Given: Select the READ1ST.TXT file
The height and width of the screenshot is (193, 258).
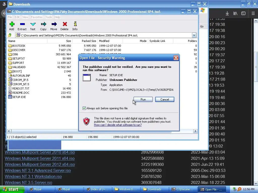Looking at the screenshot, I should pyautogui.click(x=19, y=88).
